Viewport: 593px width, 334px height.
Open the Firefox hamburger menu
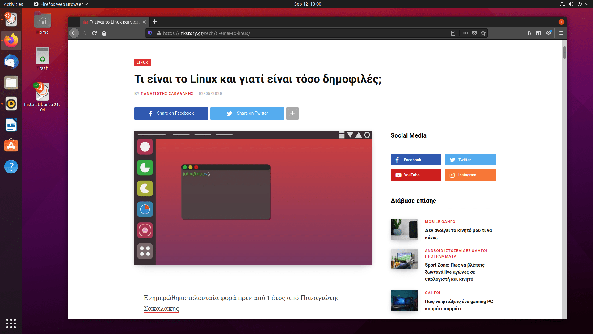pyautogui.click(x=561, y=33)
